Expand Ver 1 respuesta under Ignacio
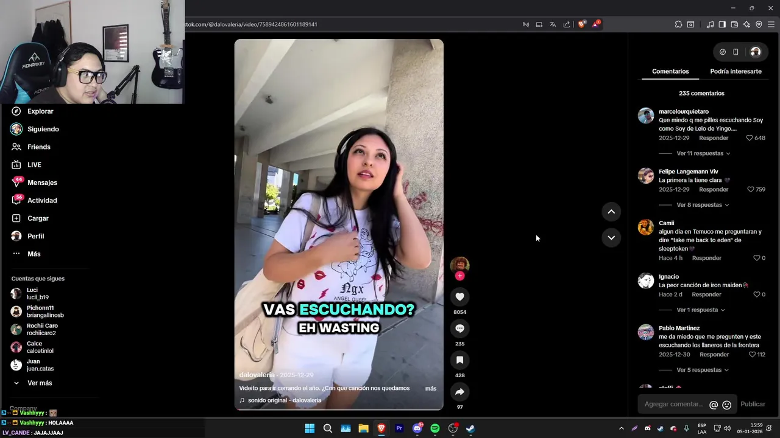Screen dimensions: 780x438 701,310
